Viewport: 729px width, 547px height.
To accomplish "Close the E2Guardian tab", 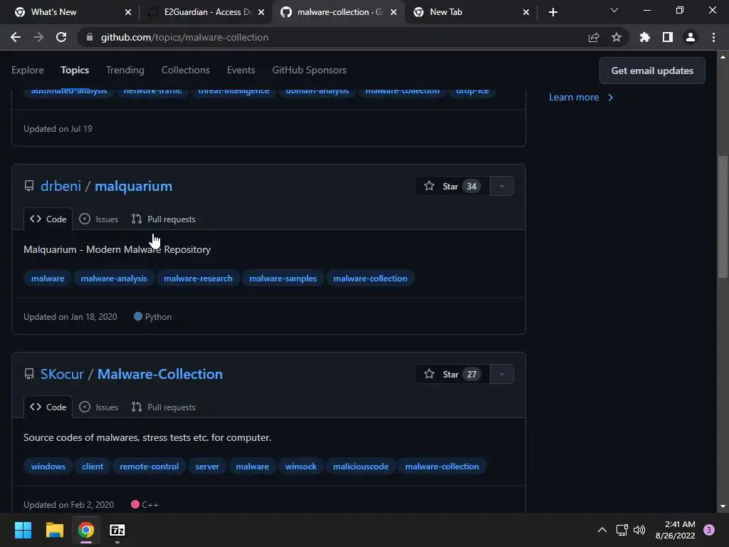I will click(x=261, y=12).
